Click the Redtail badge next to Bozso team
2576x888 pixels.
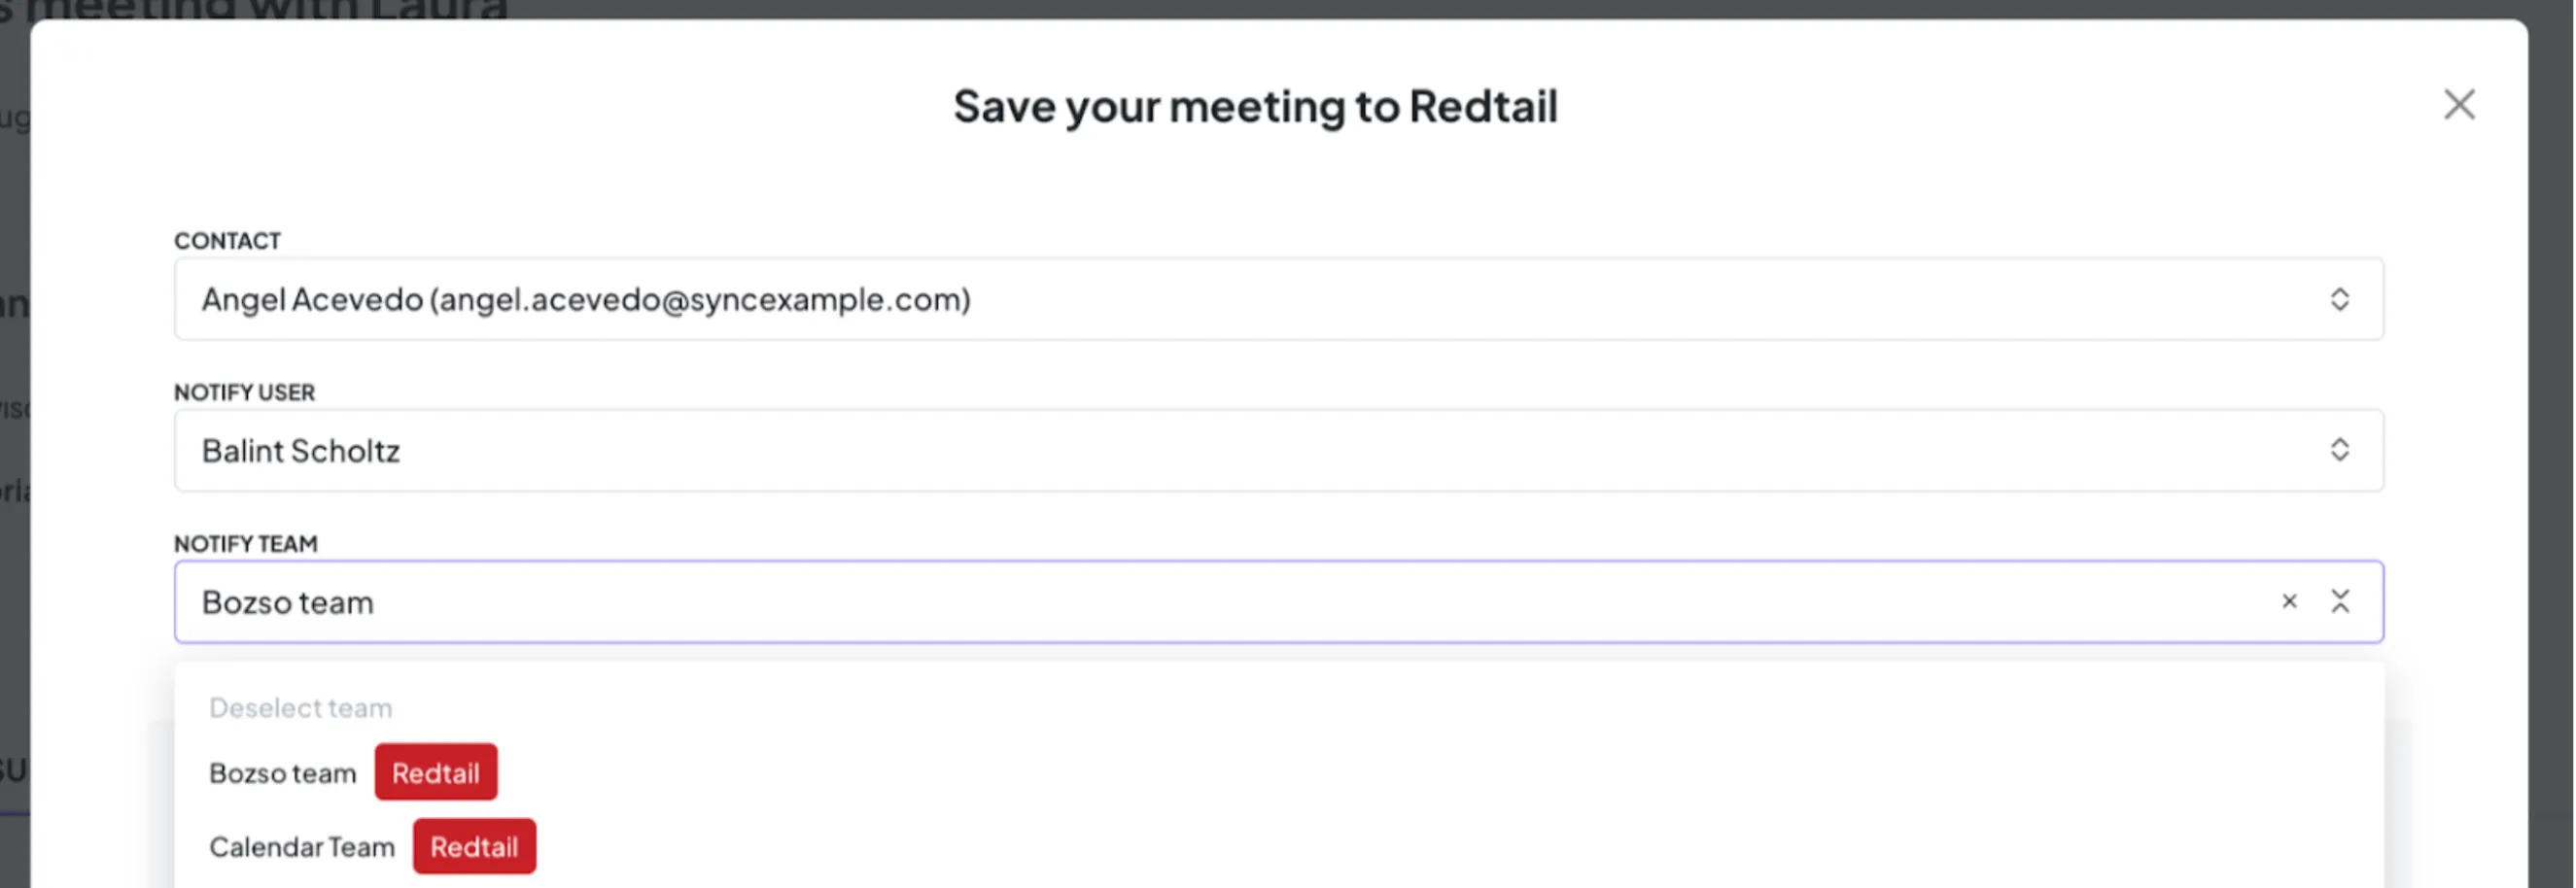pyautogui.click(x=436, y=771)
